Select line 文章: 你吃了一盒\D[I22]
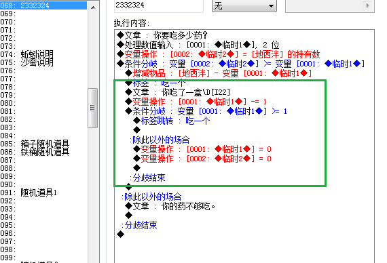 coord(177,92)
